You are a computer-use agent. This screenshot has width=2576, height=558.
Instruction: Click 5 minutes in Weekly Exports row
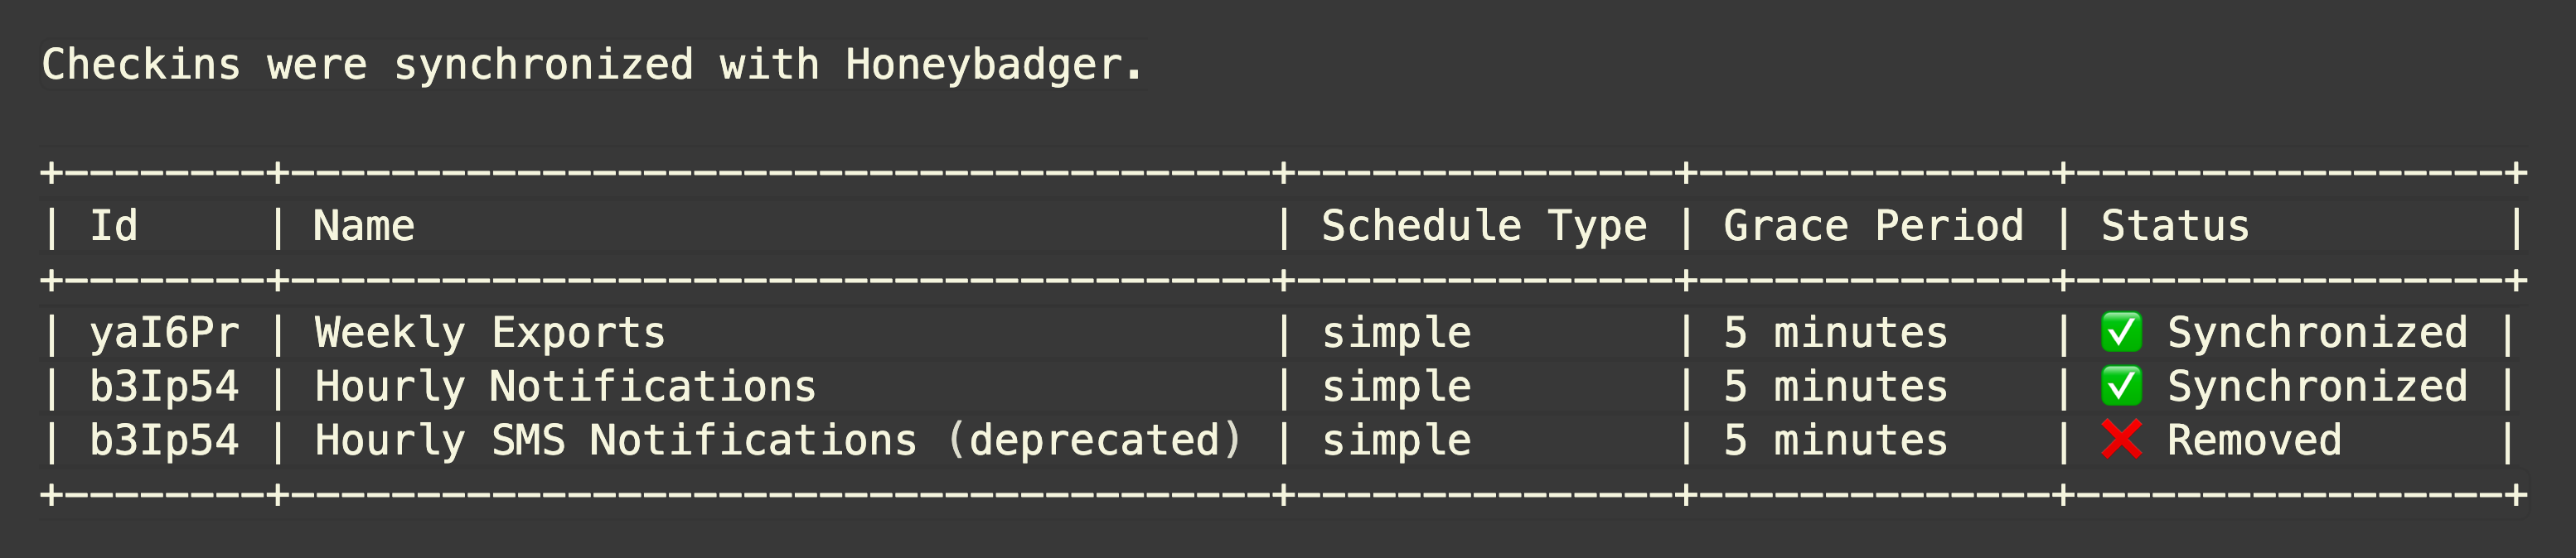tap(1836, 333)
